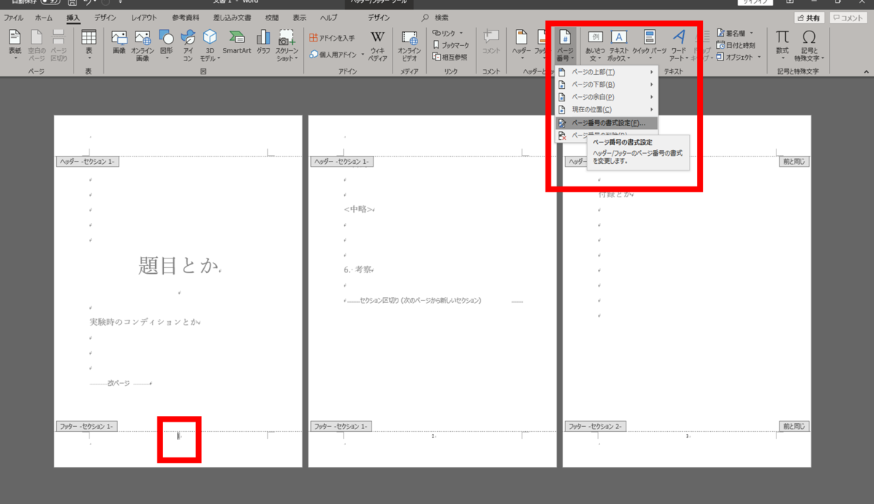Expand the ページ番号 page number dropdown
Screen dimensions: 874x504
[x=566, y=45]
